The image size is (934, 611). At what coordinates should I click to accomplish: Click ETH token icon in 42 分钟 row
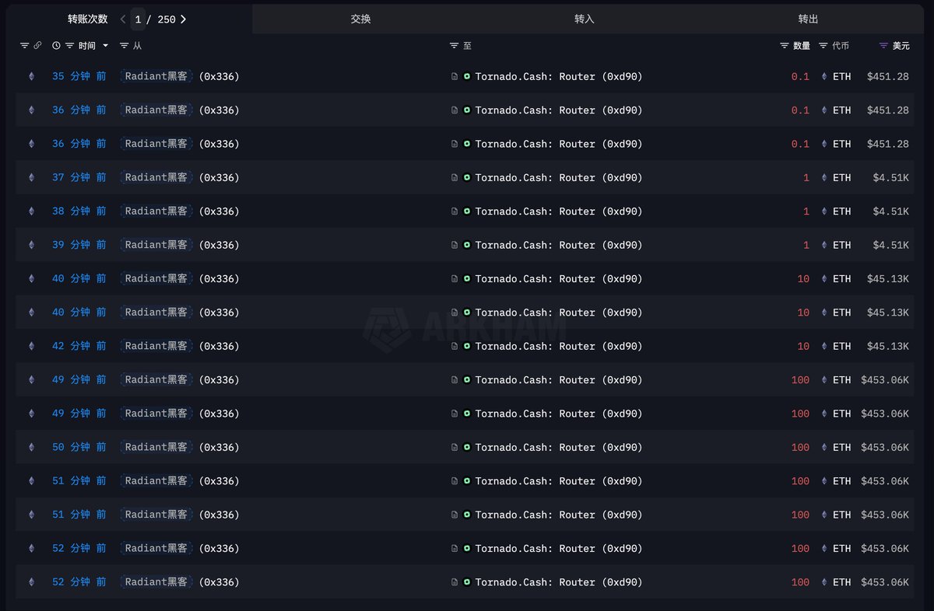tap(824, 346)
